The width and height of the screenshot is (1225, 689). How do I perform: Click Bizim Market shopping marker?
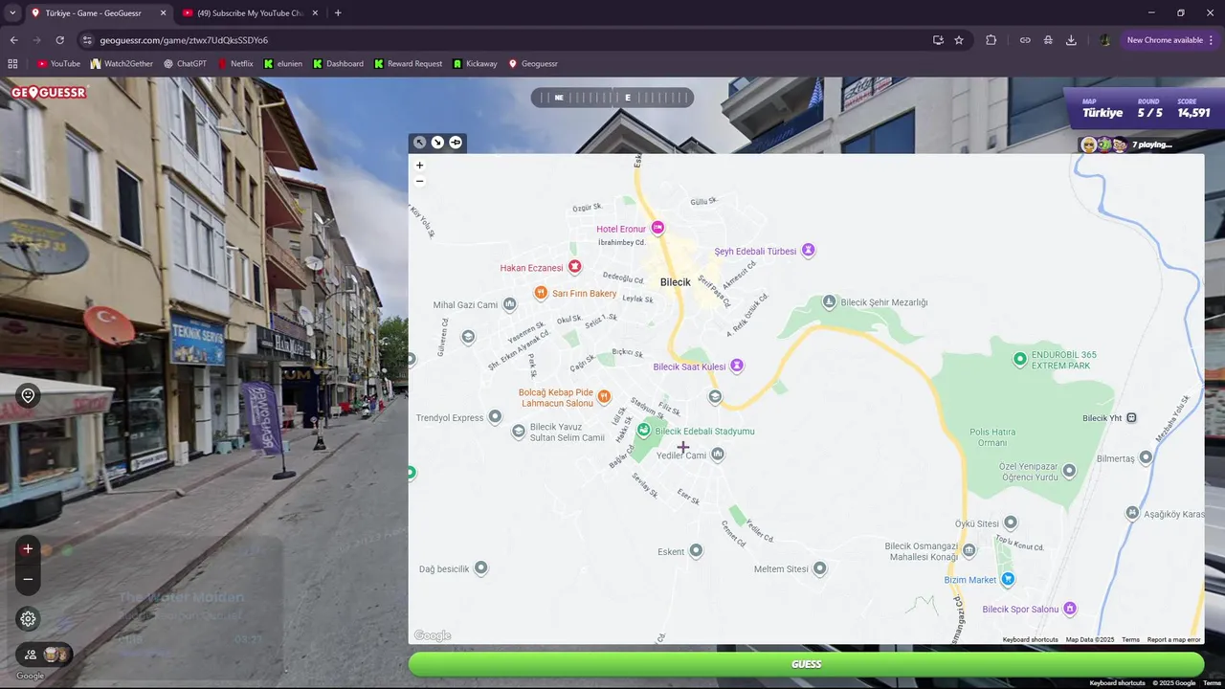pyautogui.click(x=1008, y=579)
